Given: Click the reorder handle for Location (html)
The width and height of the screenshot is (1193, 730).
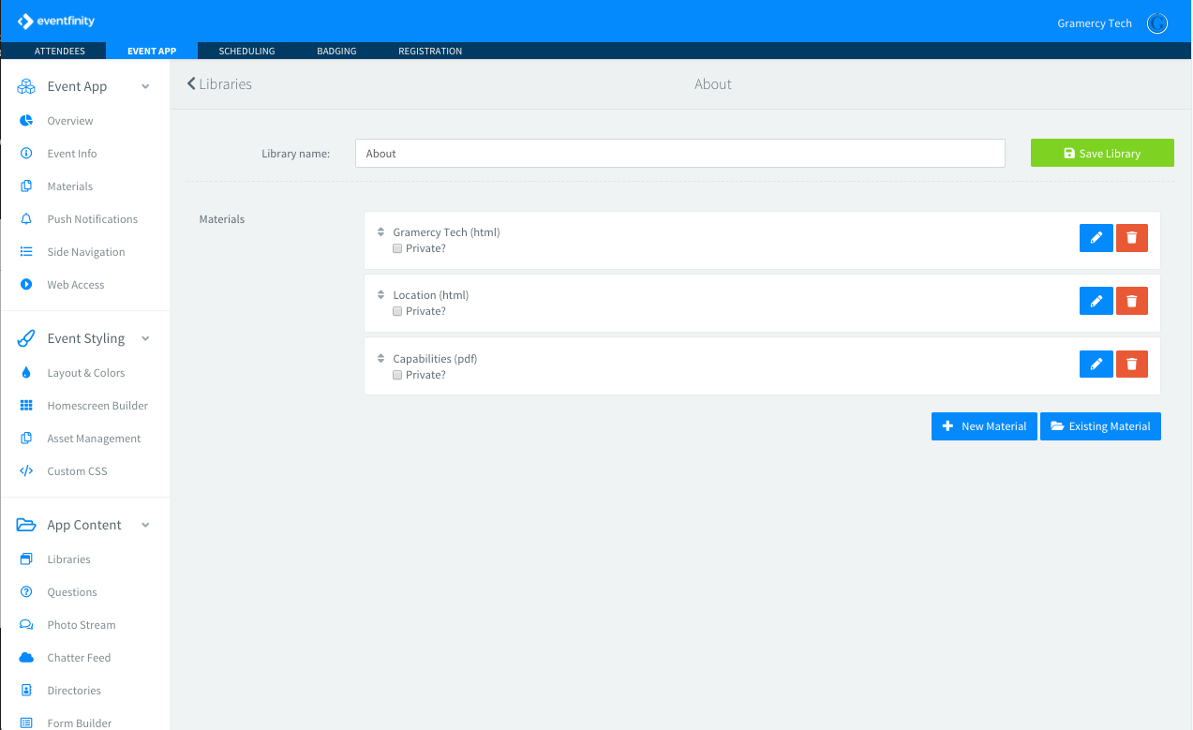Looking at the screenshot, I should click(x=380, y=294).
